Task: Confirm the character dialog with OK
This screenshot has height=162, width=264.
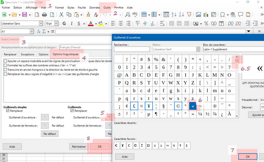Action: (x=247, y=157)
